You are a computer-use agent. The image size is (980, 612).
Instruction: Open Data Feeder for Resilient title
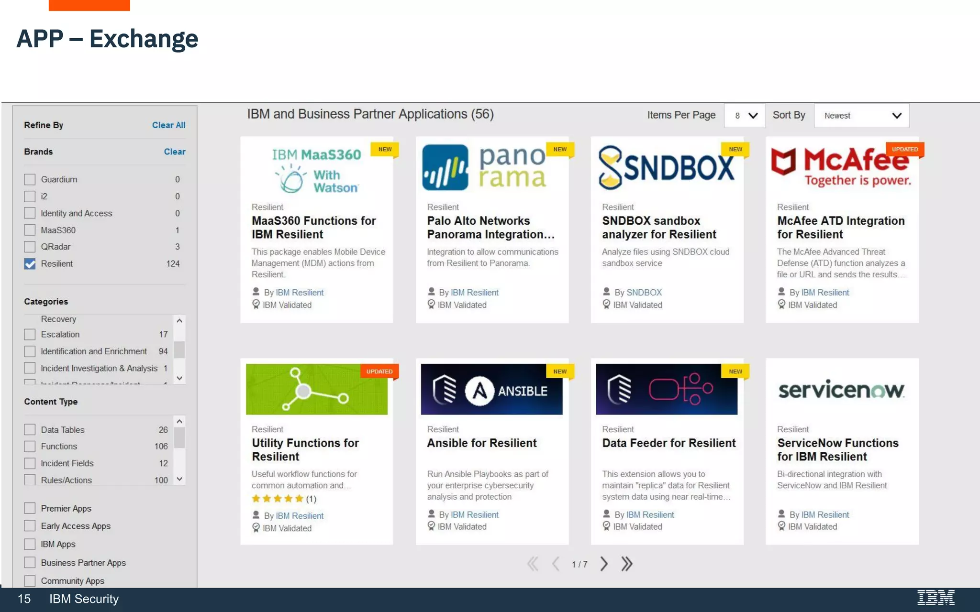(669, 443)
